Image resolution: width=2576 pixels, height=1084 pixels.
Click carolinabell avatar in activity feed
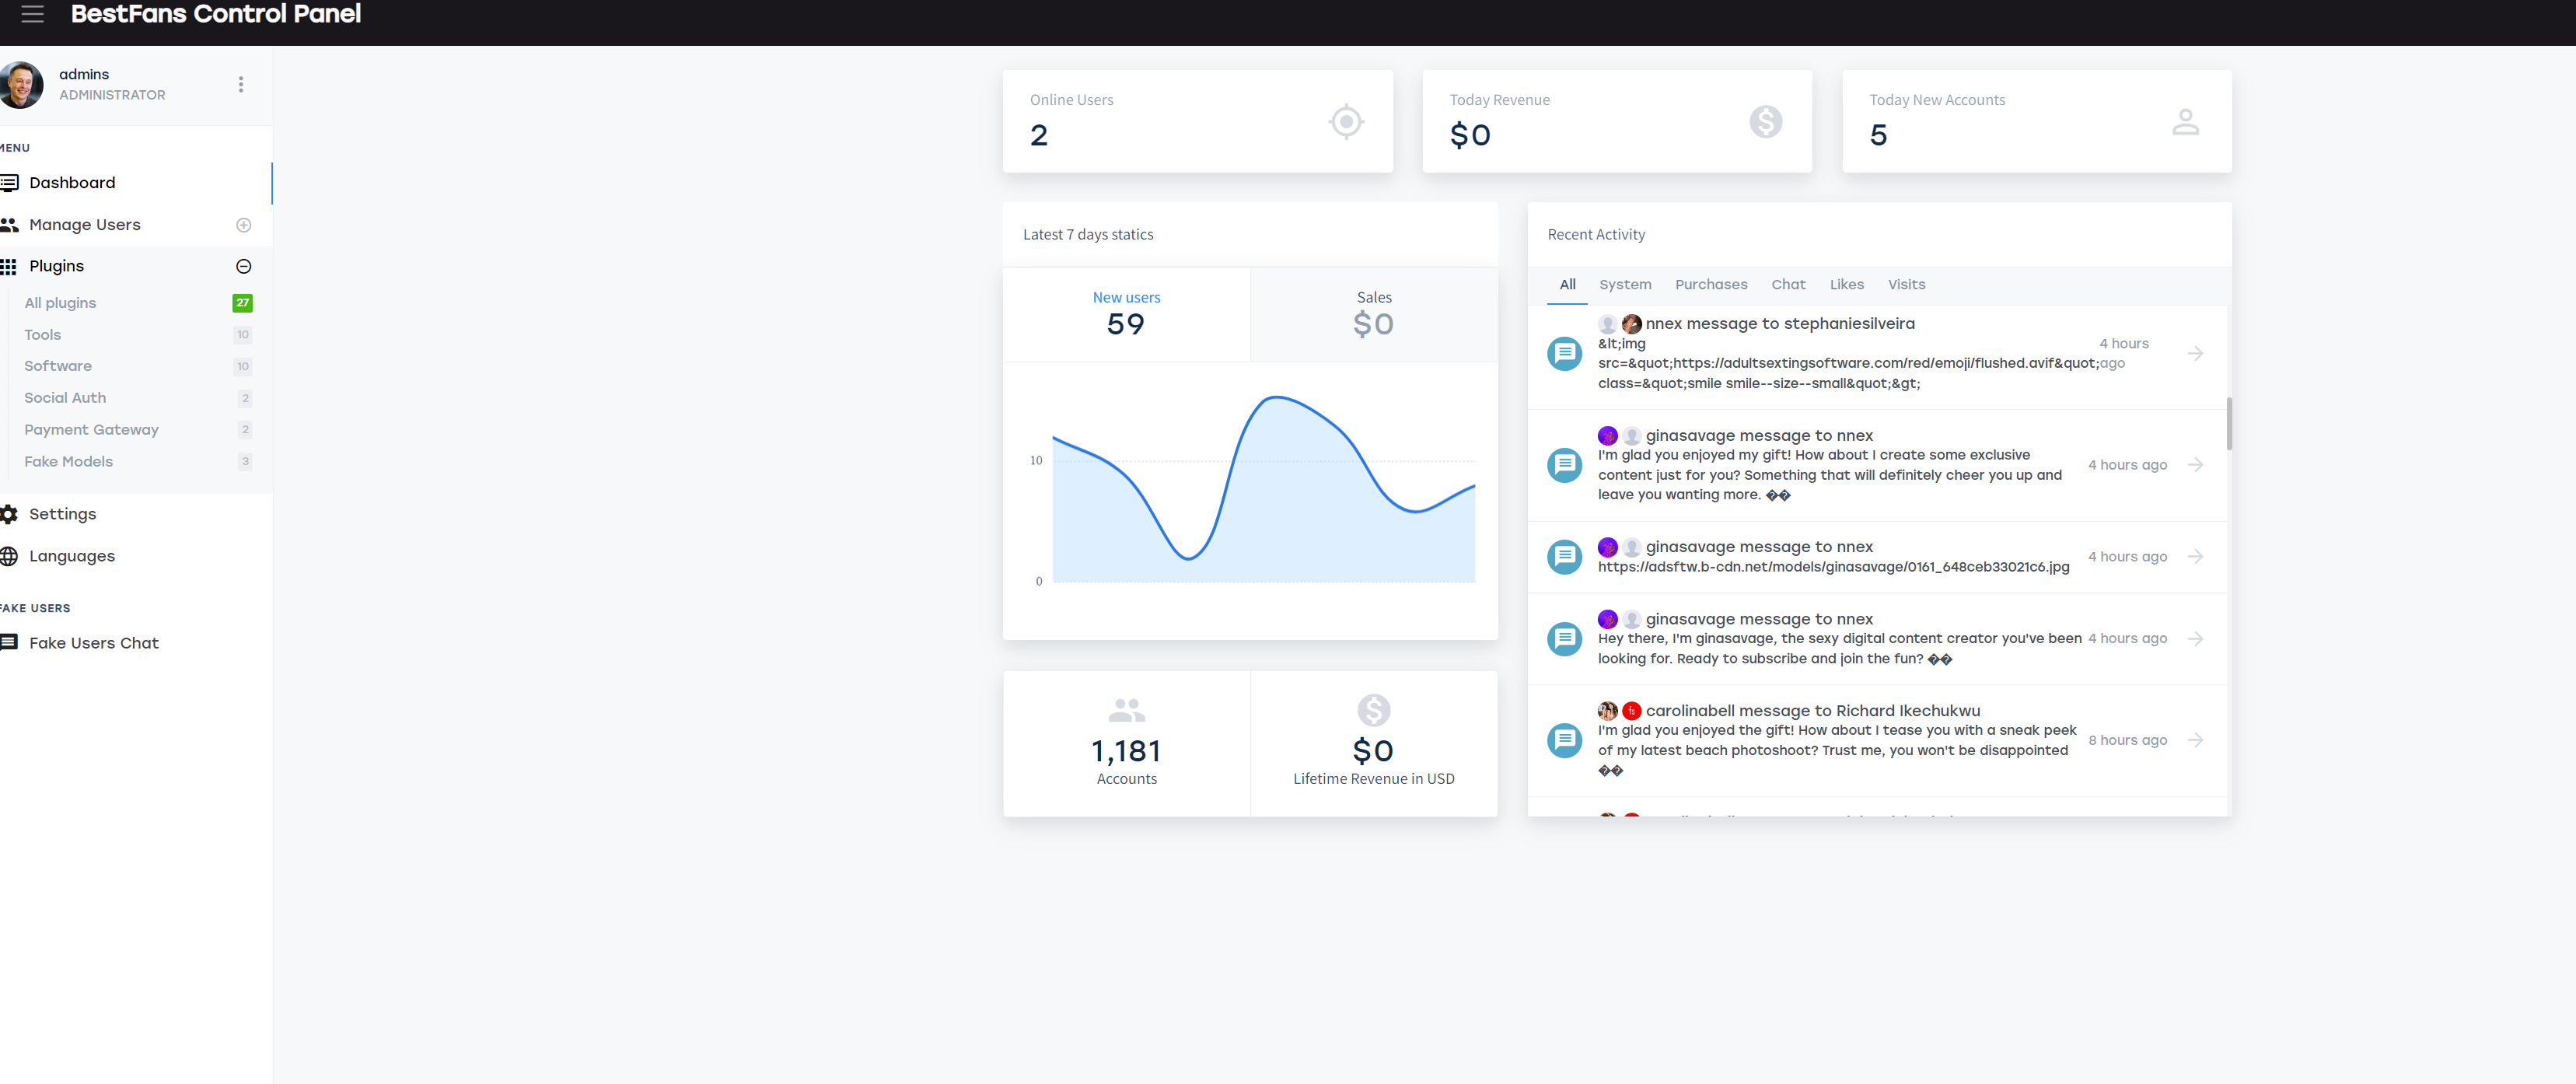tap(1608, 711)
